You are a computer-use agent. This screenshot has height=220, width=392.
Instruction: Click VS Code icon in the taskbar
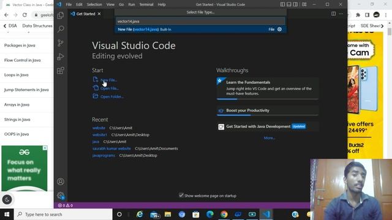266,215
